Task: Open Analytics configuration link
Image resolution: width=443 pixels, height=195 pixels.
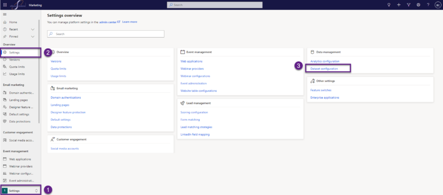Action: pyautogui.click(x=325, y=62)
